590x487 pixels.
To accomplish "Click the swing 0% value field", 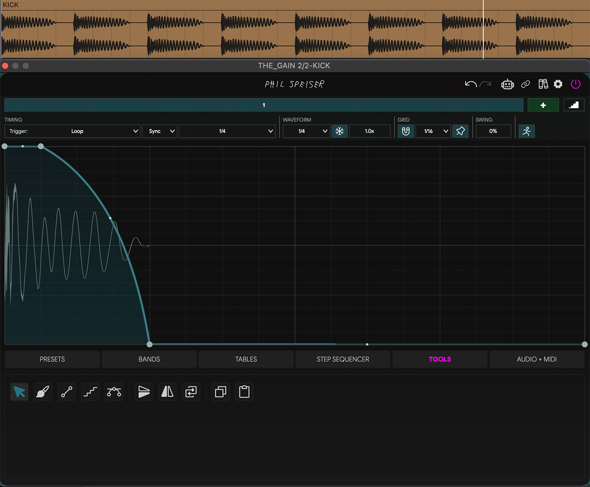I will click(493, 131).
